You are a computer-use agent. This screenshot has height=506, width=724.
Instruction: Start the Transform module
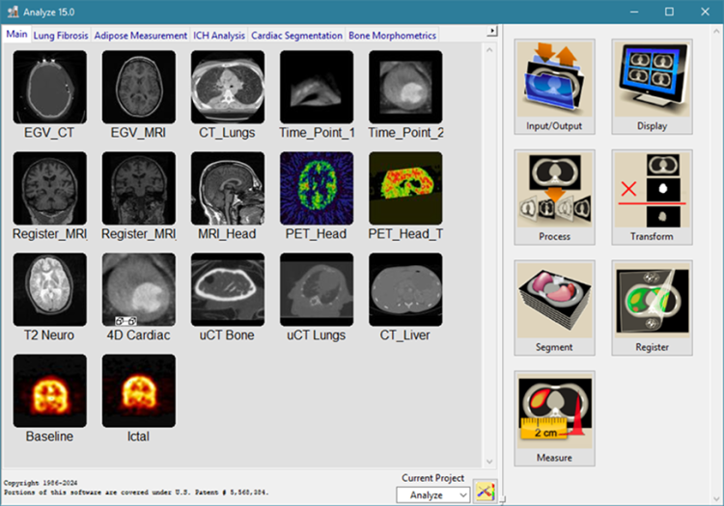[652, 197]
